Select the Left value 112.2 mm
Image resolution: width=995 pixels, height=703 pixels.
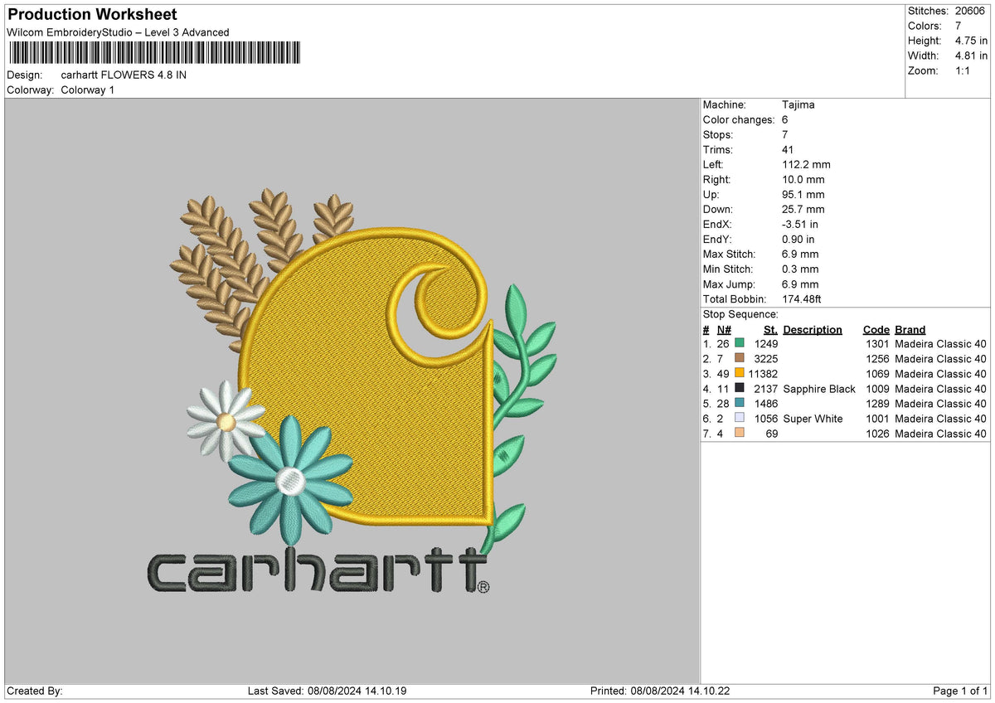coord(806,164)
